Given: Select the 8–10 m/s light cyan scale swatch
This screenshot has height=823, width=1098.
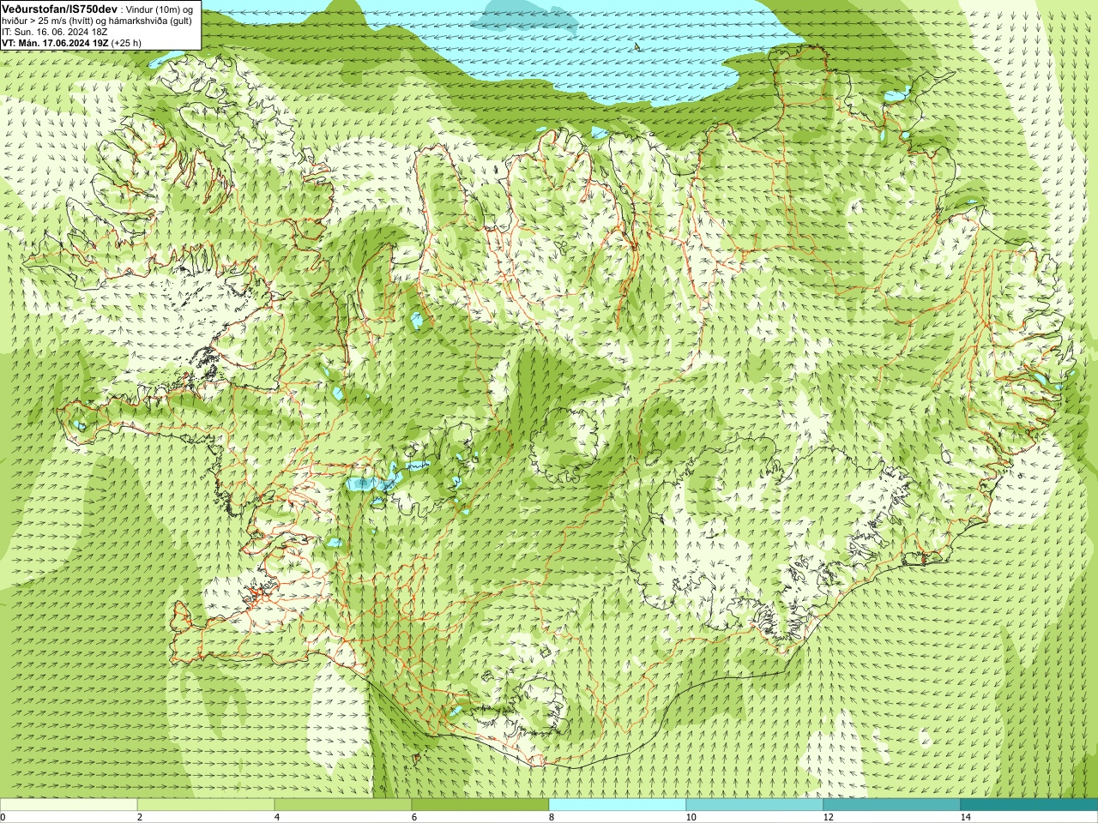Looking at the screenshot, I should [618, 805].
